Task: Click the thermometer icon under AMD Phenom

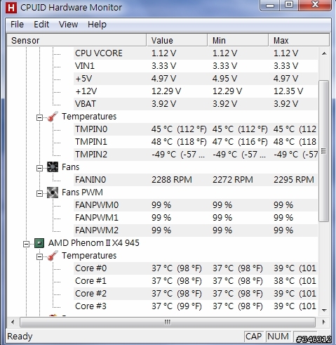Action: (x=53, y=256)
